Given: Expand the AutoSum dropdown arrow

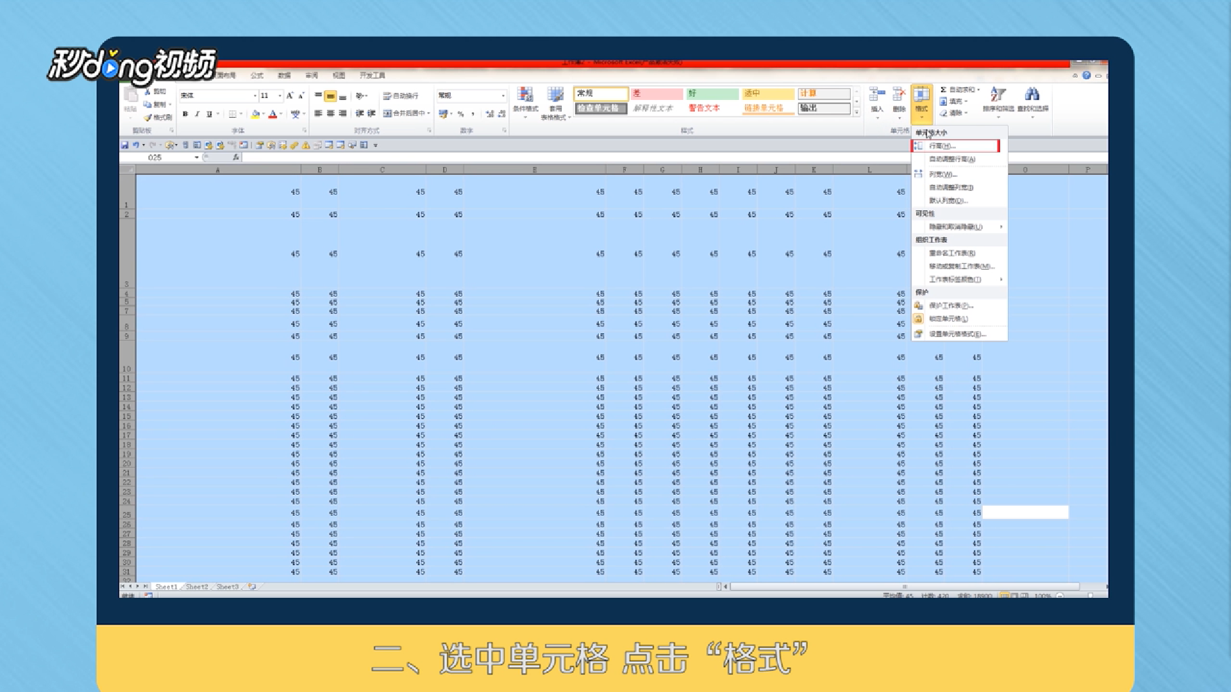Looking at the screenshot, I should [978, 90].
